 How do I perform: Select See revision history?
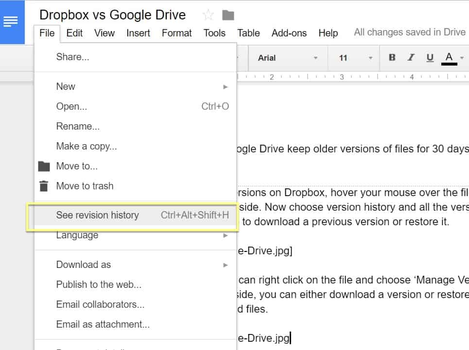pyautogui.click(x=98, y=215)
